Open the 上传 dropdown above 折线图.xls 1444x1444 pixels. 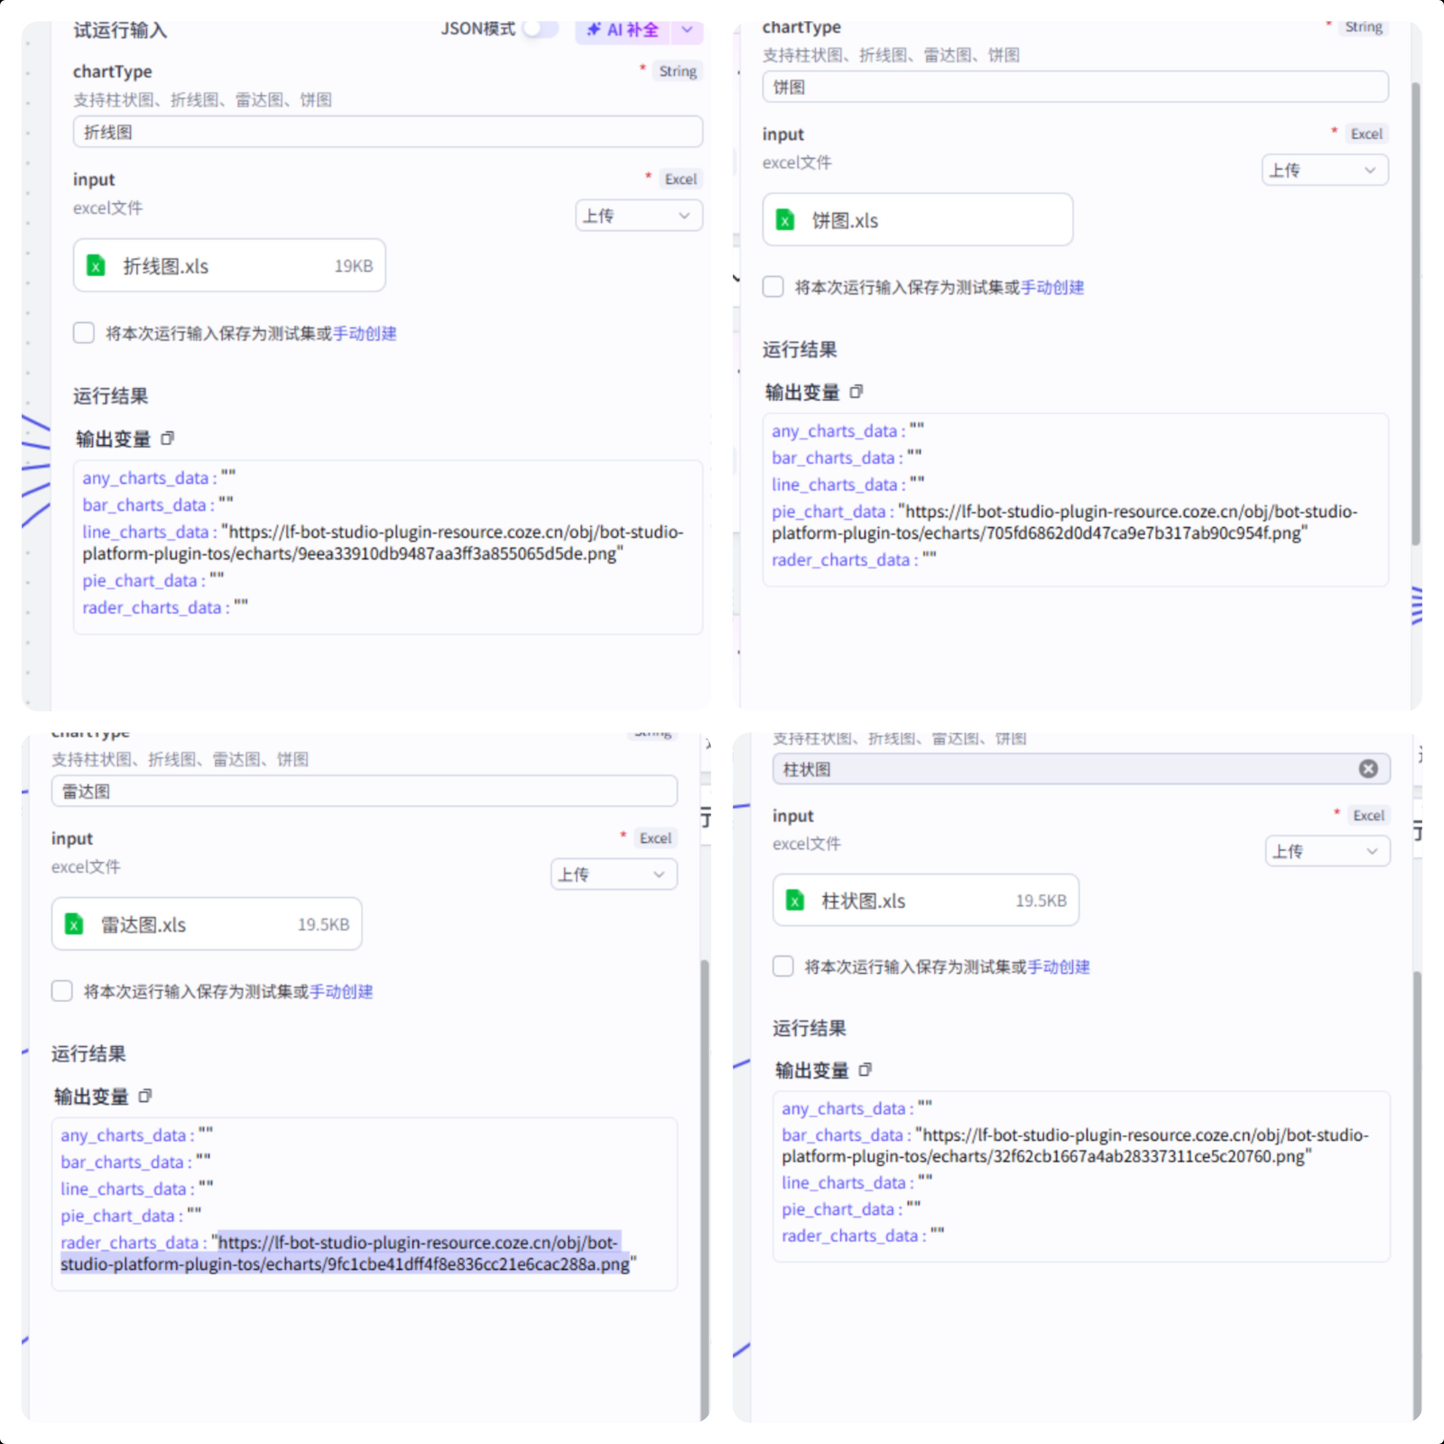pyautogui.click(x=639, y=215)
